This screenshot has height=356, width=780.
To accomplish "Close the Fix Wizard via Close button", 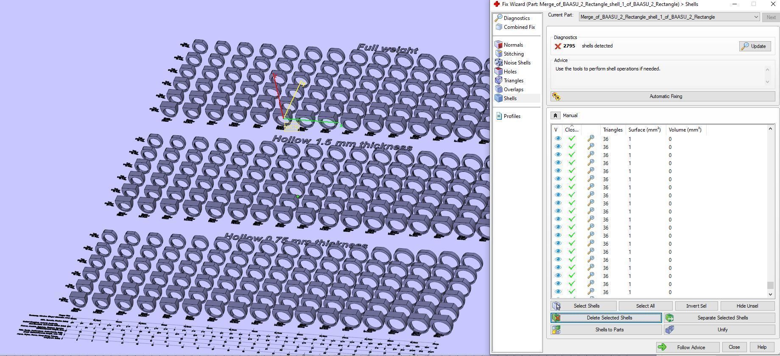I will (x=734, y=347).
